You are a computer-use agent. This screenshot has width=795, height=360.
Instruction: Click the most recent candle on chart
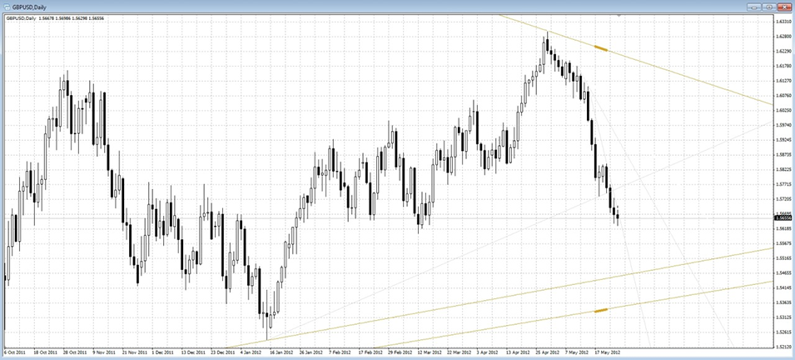(x=618, y=217)
